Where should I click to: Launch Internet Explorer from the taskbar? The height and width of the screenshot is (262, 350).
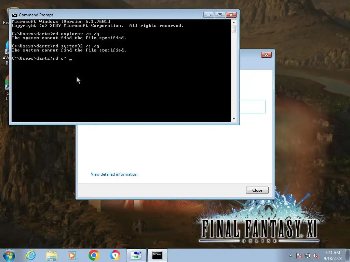[x=30, y=255]
